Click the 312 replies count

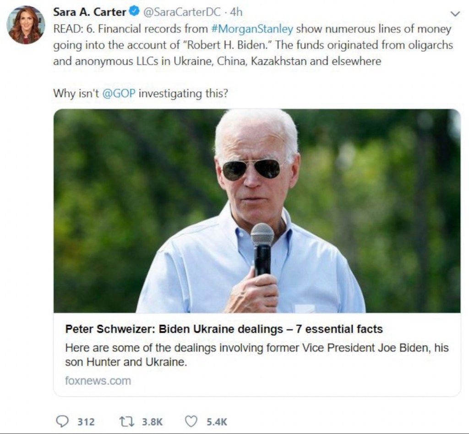(86, 422)
